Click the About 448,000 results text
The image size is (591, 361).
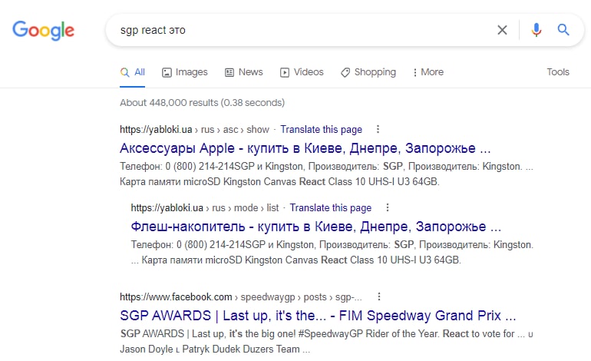pos(202,103)
